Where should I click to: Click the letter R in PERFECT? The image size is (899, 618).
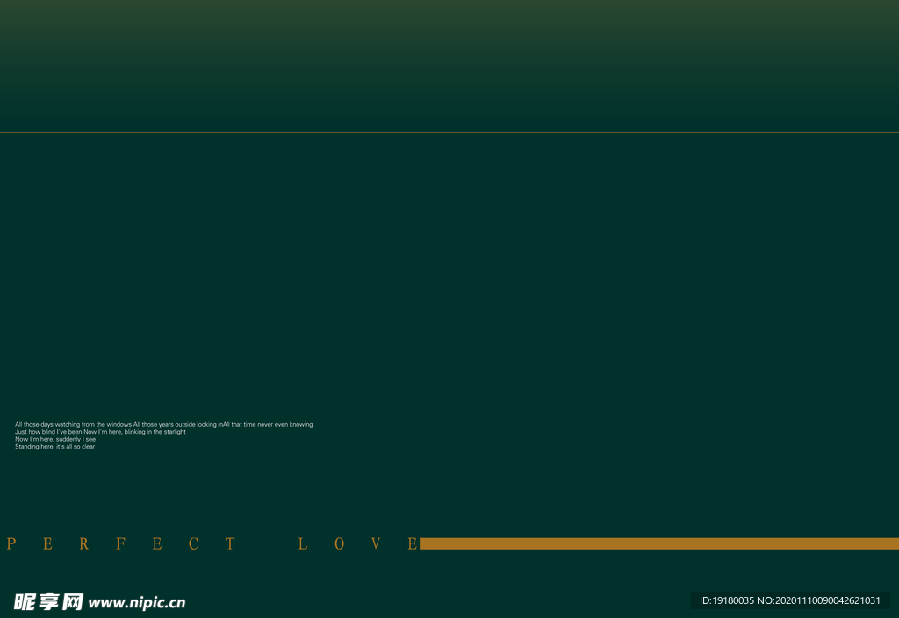tap(84, 544)
